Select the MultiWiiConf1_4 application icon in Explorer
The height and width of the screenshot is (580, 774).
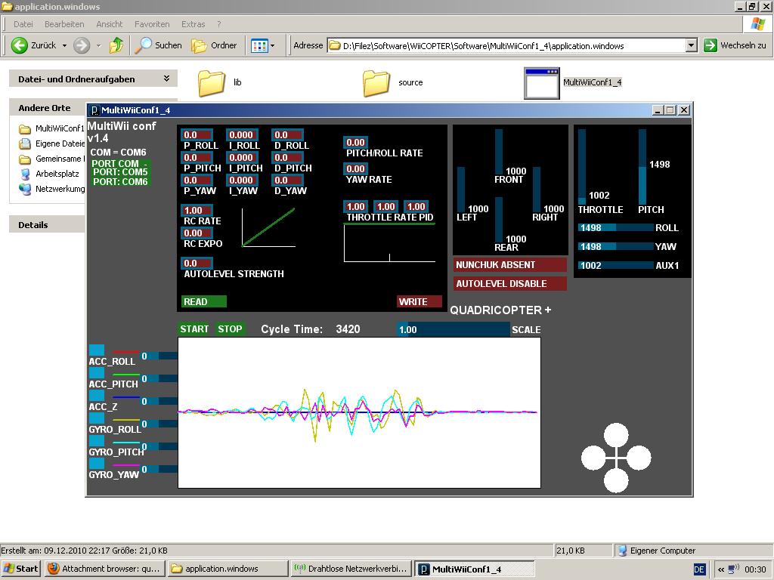[x=541, y=83]
